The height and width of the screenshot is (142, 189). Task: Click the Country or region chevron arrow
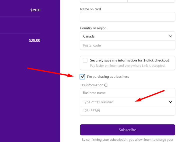[171, 36]
